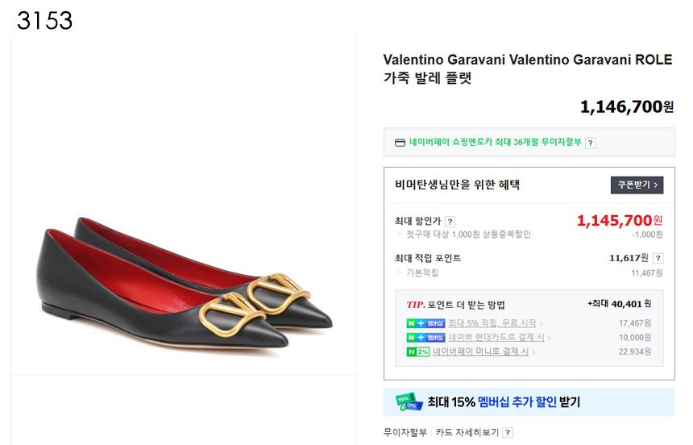This screenshot has width=693, height=445.
Task: Click the 무이자할부 label at the bottom
Action: (x=405, y=432)
